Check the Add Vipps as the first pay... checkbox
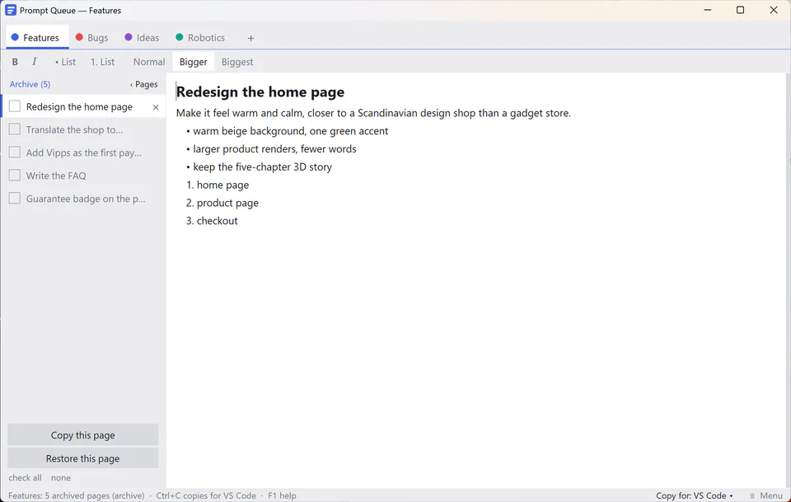The height and width of the screenshot is (502, 791). click(x=15, y=152)
